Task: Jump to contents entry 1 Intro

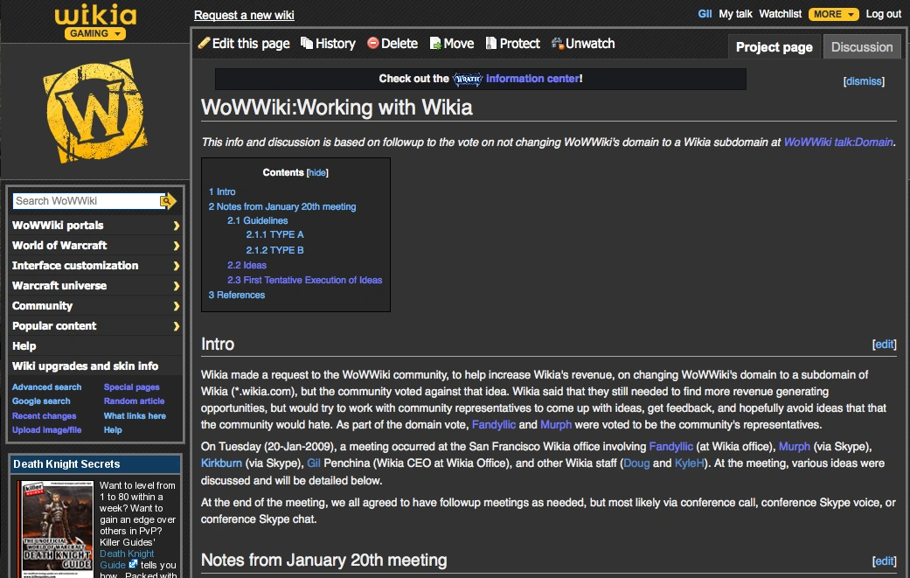Action: 222,192
